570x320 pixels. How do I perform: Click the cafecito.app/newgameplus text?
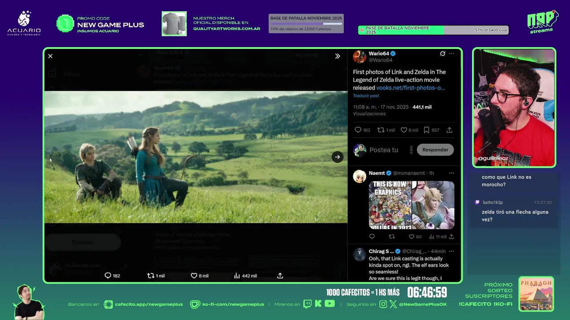(149, 304)
